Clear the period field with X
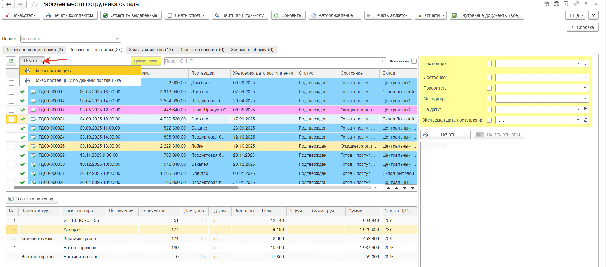The image size is (606, 267). pos(117,39)
